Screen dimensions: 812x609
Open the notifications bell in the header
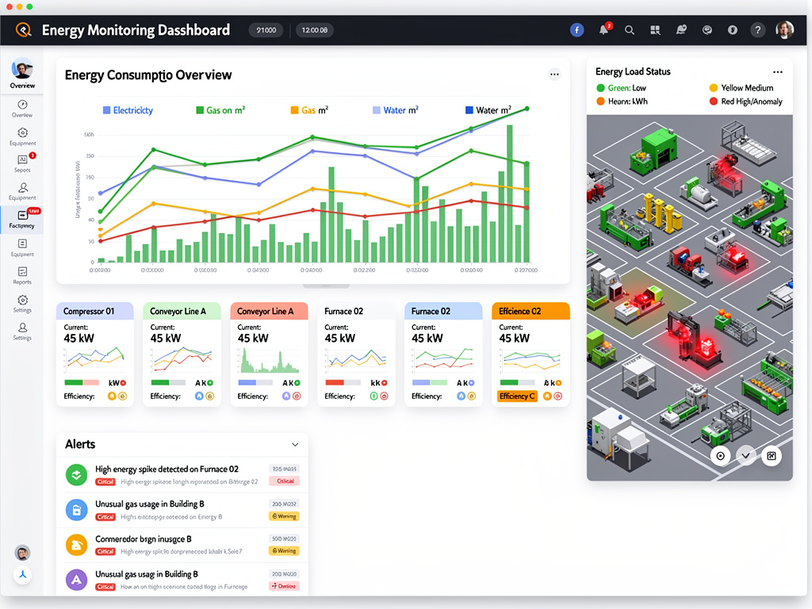(x=604, y=30)
